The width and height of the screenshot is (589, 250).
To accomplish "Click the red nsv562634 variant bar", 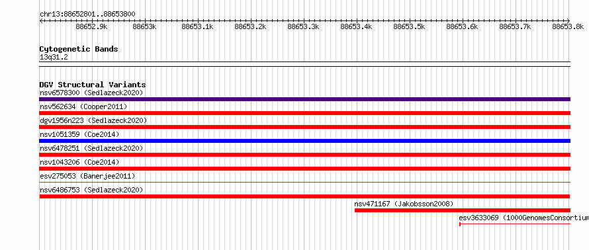I will (x=304, y=113).
